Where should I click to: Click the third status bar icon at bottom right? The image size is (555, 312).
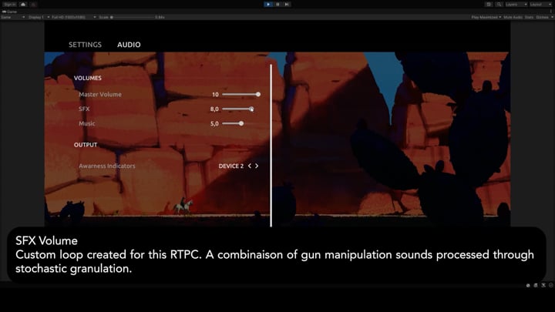coord(543,285)
